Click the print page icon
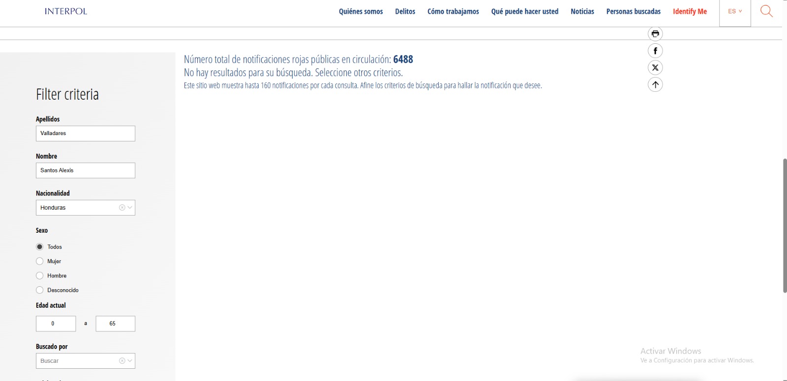787x381 pixels. (655, 34)
